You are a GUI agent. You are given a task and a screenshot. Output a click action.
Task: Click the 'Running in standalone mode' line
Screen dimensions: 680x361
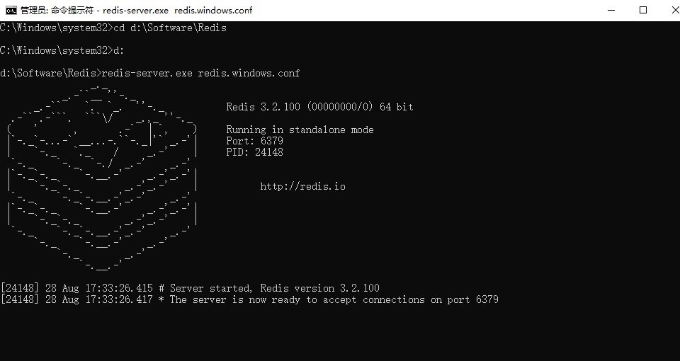(x=300, y=130)
